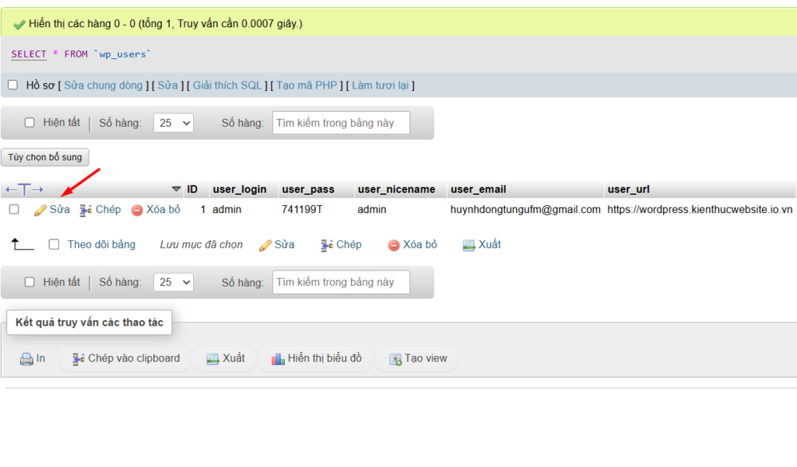This screenshot has height=467, width=797.
Task: Click the Sửa link in query bar
Action: coord(168,85)
